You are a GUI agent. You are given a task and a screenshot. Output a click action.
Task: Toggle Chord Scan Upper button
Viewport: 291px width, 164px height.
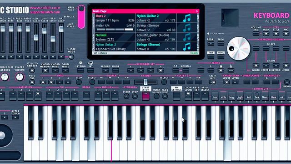pos(235,82)
